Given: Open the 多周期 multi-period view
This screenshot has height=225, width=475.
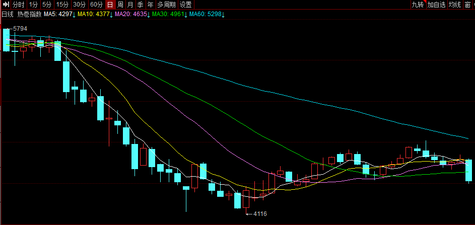Looking at the screenshot, I should (x=167, y=4).
